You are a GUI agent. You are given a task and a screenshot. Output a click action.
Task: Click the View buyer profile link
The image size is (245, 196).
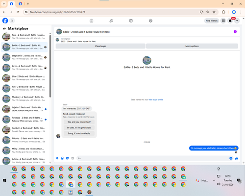click(x=156, y=99)
